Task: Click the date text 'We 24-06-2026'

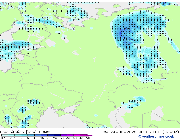Action: click(x=120, y=132)
